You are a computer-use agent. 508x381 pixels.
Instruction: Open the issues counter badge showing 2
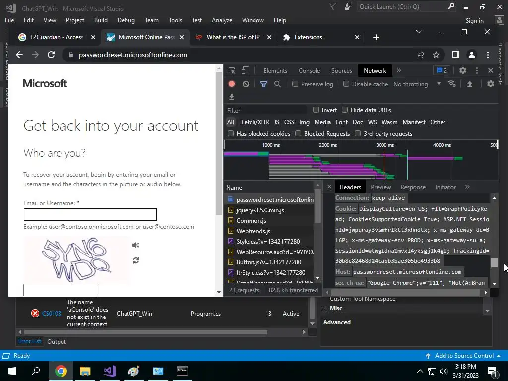(x=442, y=70)
